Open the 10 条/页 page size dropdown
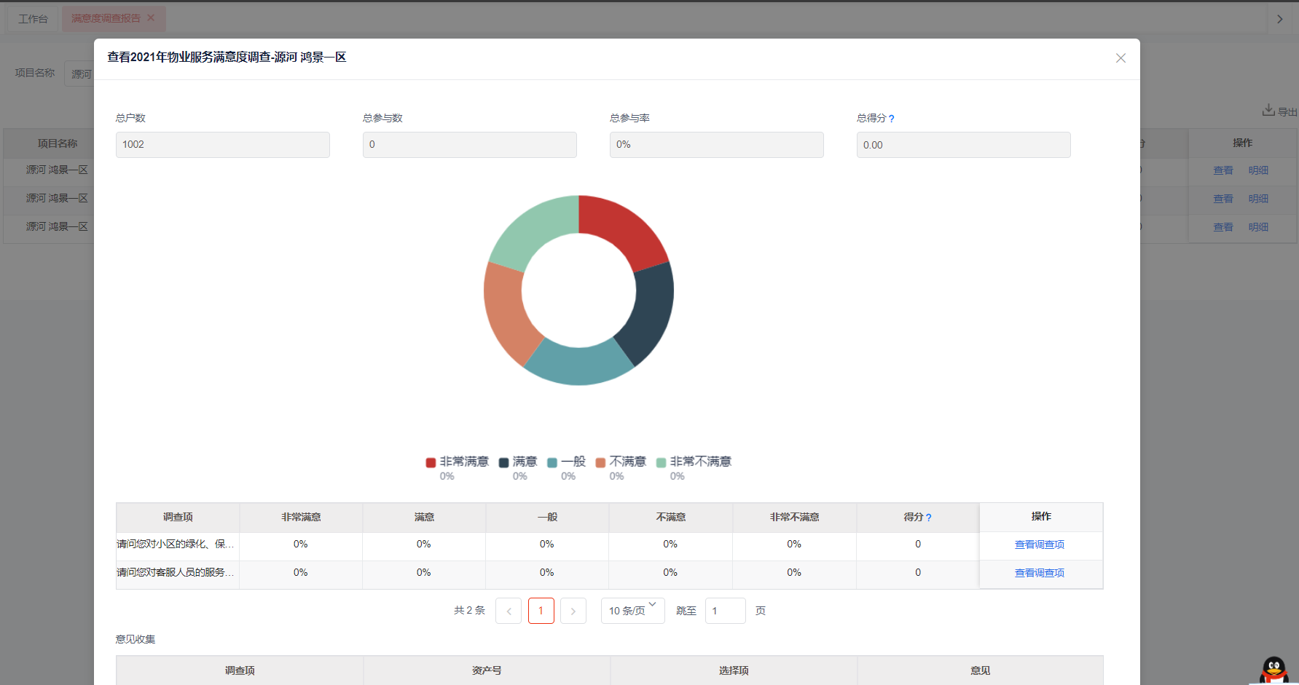 click(x=632, y=611)
